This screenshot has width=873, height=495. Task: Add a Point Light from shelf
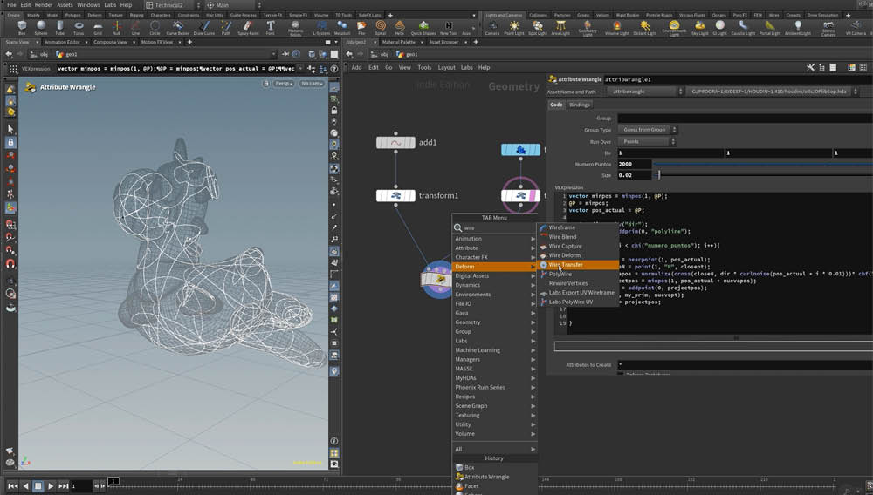click(x=514, y=27)
